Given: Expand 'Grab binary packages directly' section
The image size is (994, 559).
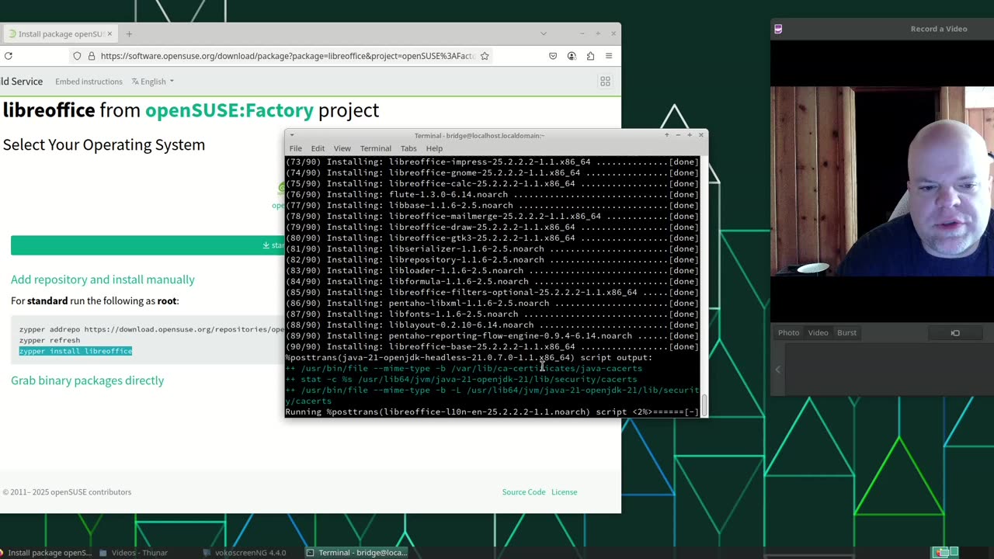Looking at the screenshot, I should (87, 380).
